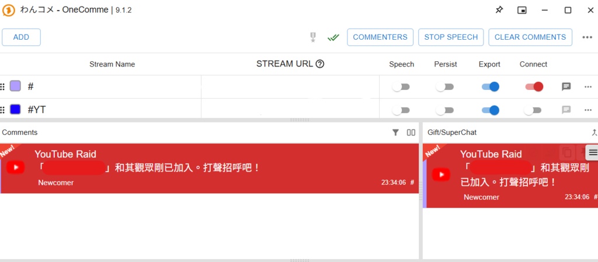Click 23:34:06 timestamp in Comments panel

393,183
